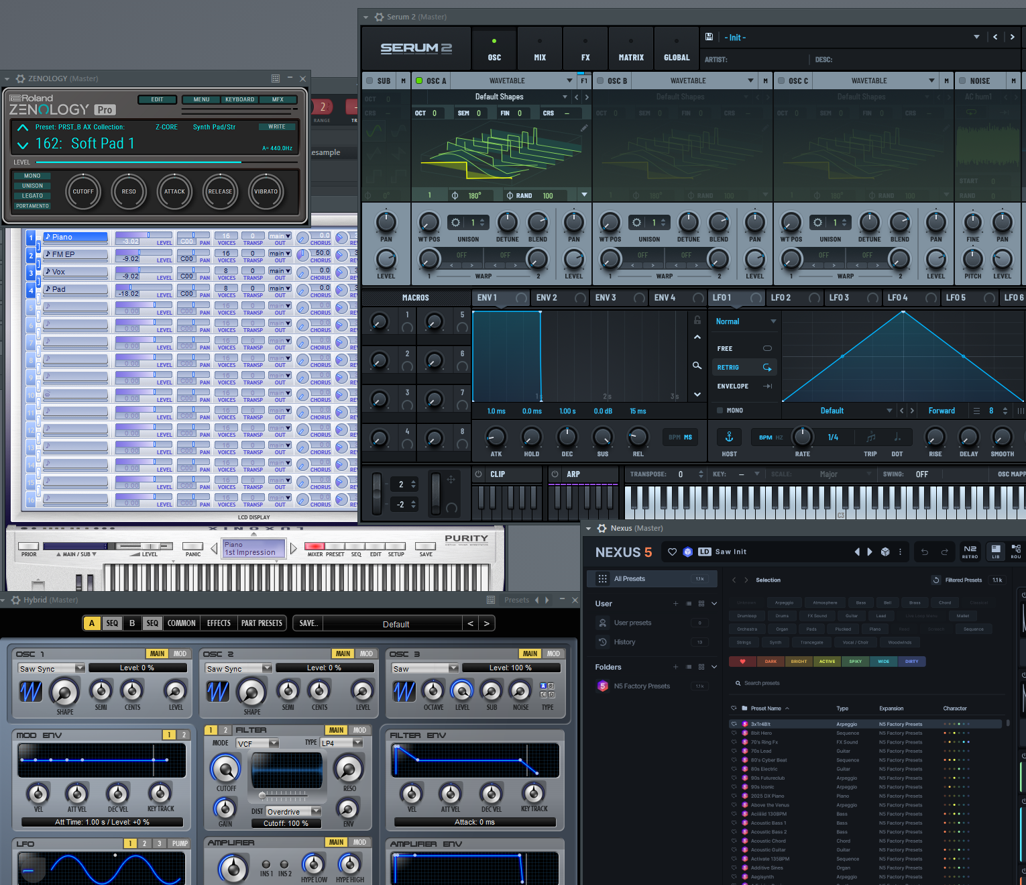Open the three-dot options menu in the Nexus preset bar
This screenshot has width=1026, height=885.
(x=900, y=552)
